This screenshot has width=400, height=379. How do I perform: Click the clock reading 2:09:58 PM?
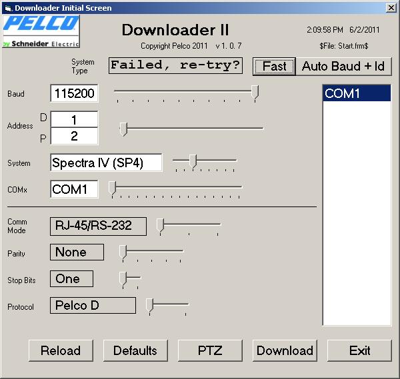(x=325, y=30)
